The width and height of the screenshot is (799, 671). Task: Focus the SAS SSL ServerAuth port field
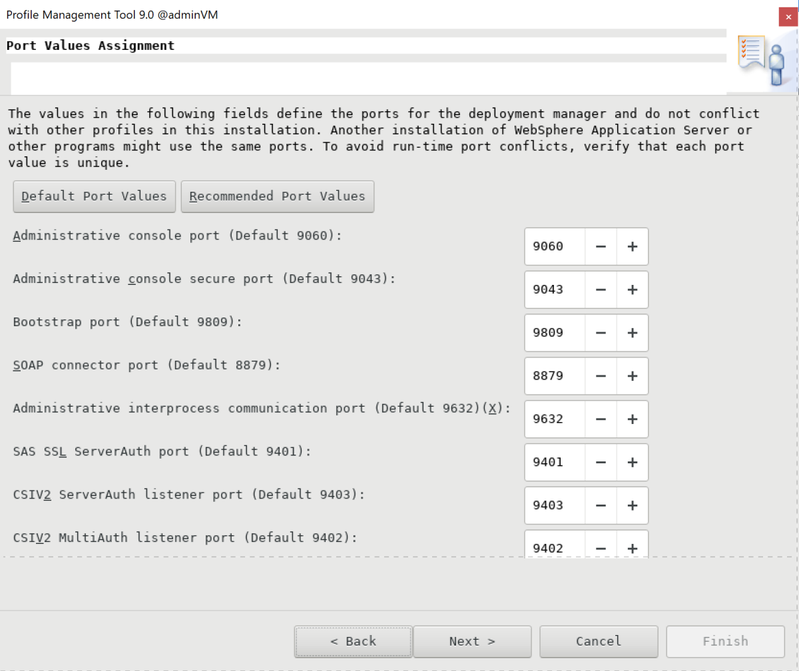555,463
